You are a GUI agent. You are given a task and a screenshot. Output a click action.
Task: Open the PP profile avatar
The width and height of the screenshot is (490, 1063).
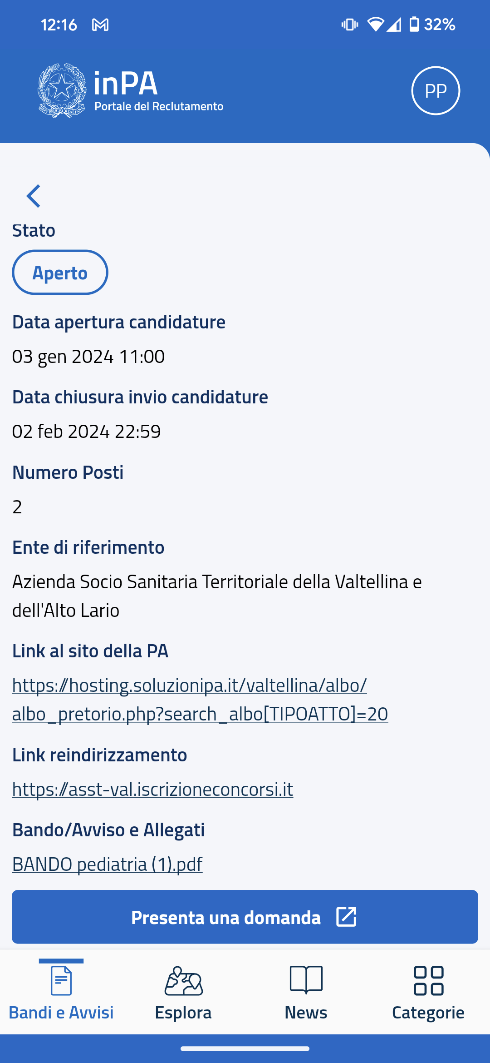click(436, 91)
